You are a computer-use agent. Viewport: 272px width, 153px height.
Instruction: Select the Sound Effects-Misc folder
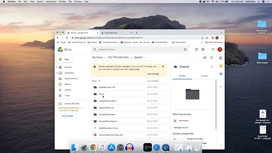(x=129, y=114)
